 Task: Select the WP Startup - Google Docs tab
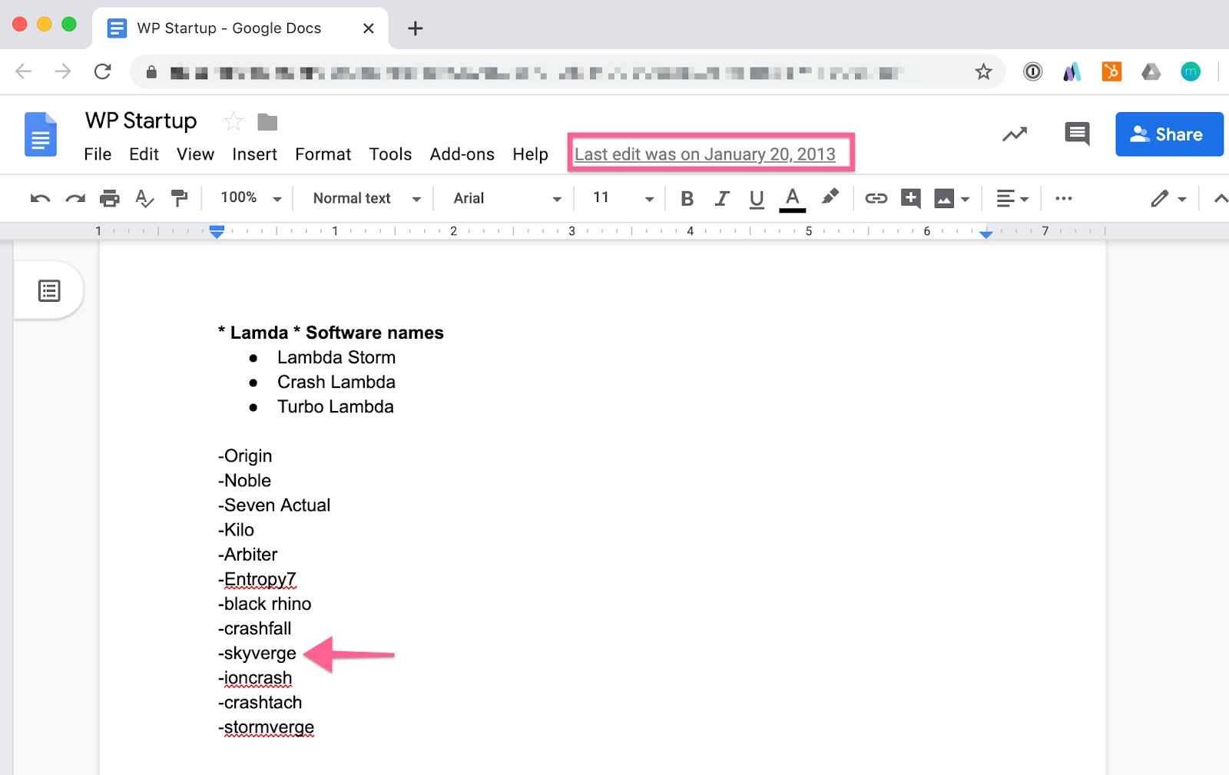point(240,28)
